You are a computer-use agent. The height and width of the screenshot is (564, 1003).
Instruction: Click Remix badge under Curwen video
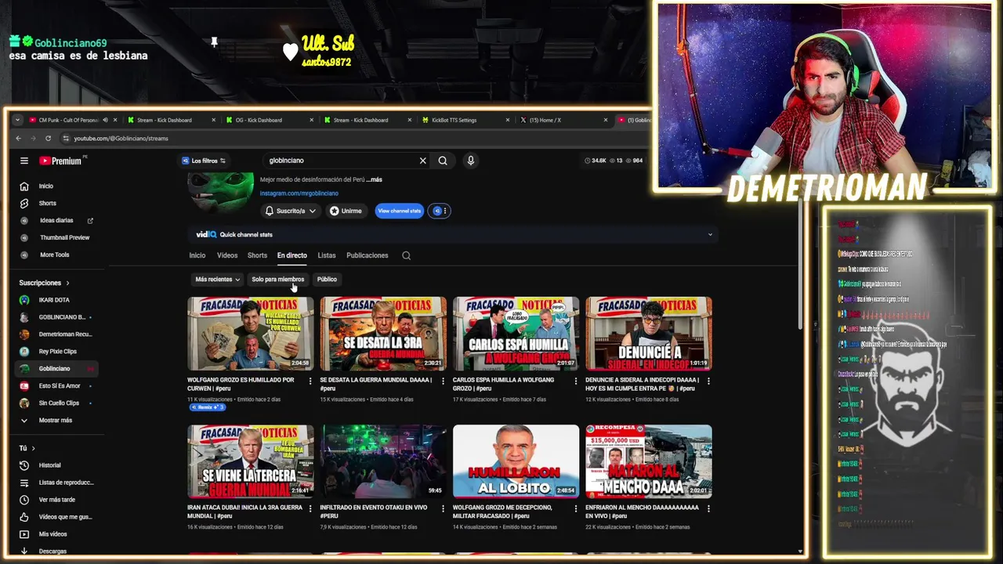[x=208, y=407]
